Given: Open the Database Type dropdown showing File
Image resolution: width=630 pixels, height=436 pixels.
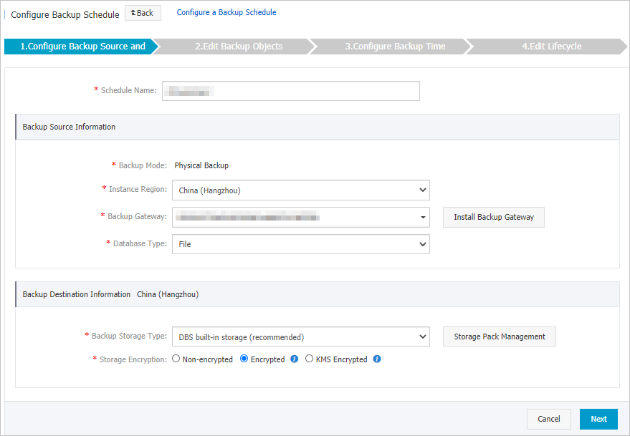Looking at the screenshot, I should (x=301, y=244).
